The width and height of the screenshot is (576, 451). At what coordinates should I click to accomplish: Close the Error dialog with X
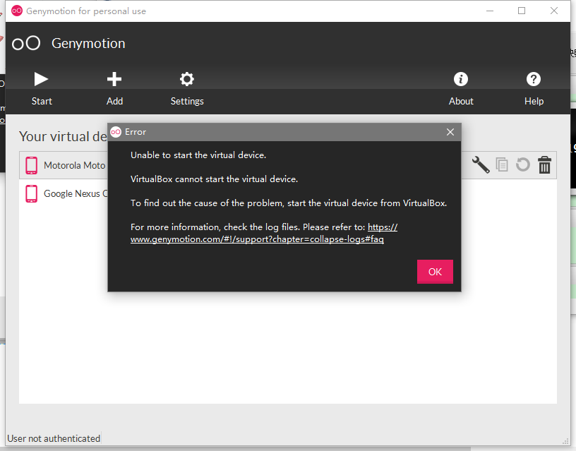(x=450, y=132)
